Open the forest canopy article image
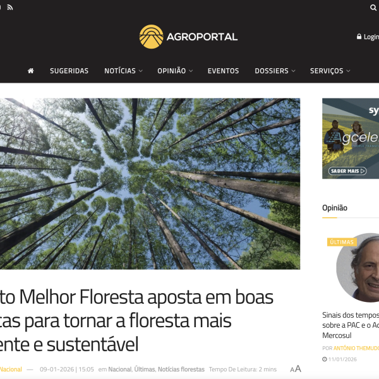The height and width of the screenshot is (379, 379). pos(150,184)
